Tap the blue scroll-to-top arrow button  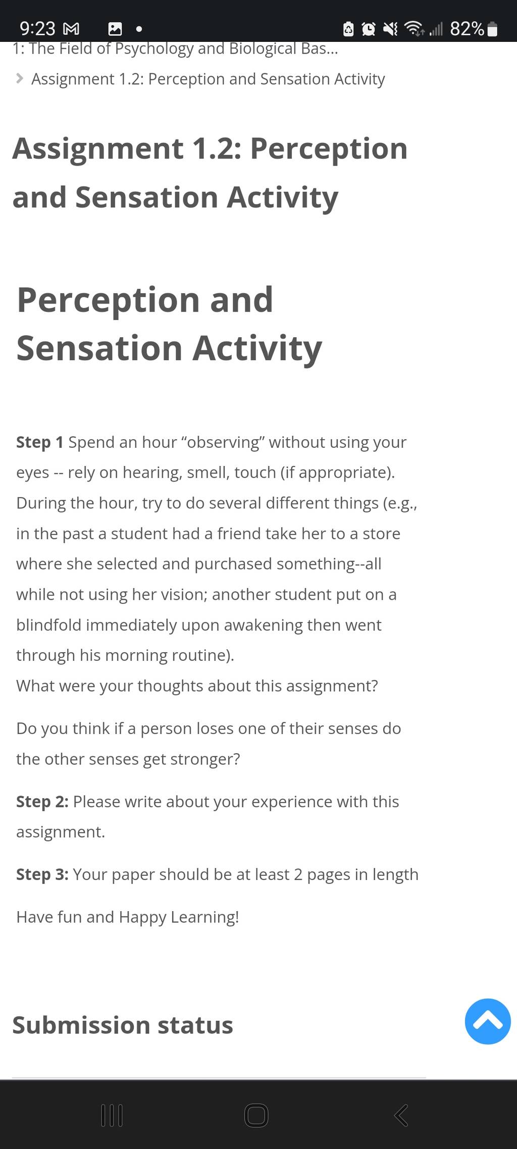(x=488, y=1021)
